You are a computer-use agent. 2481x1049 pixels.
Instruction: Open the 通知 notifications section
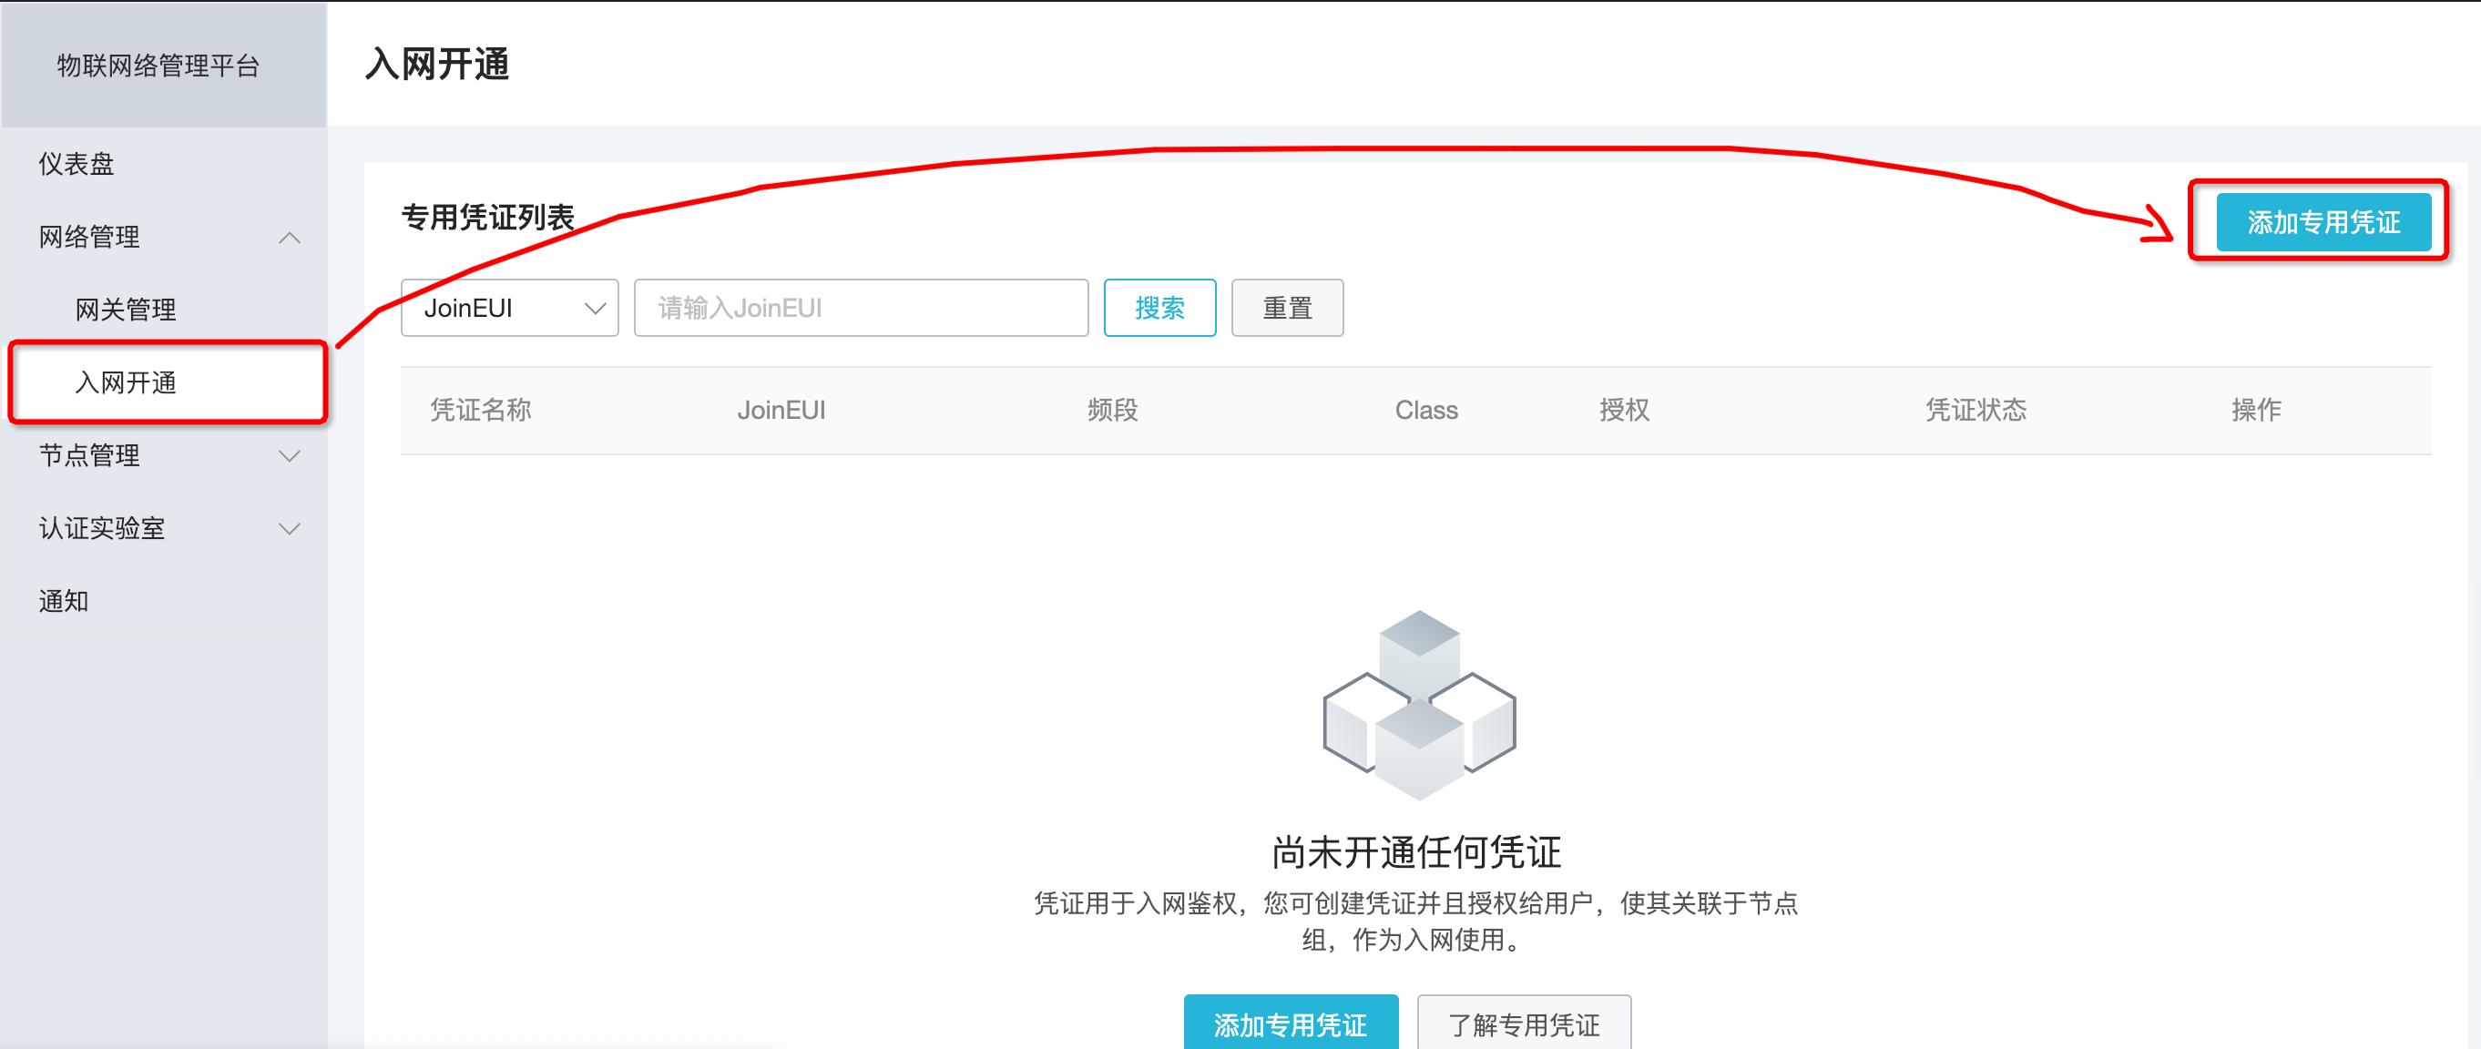point(64,600)
